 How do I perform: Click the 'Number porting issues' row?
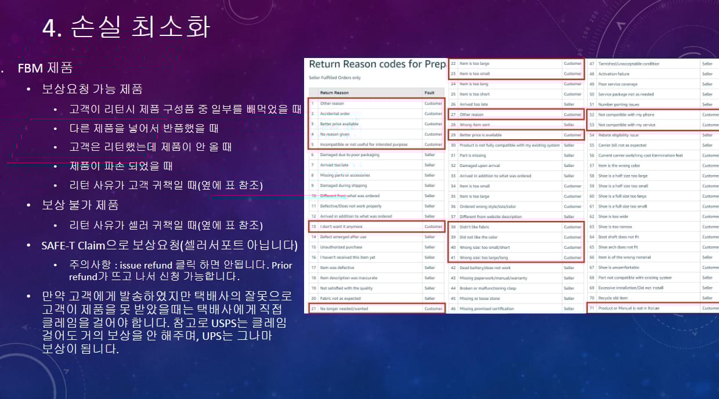coord(653,104)
